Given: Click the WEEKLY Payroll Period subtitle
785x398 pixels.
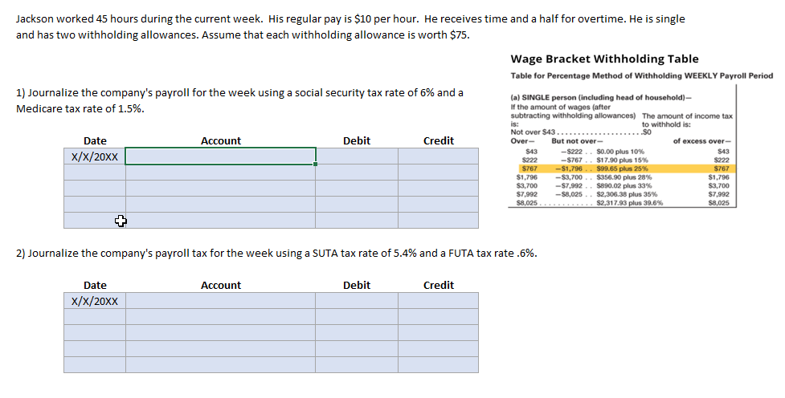Looking at the screenshot, I should 642,75.
